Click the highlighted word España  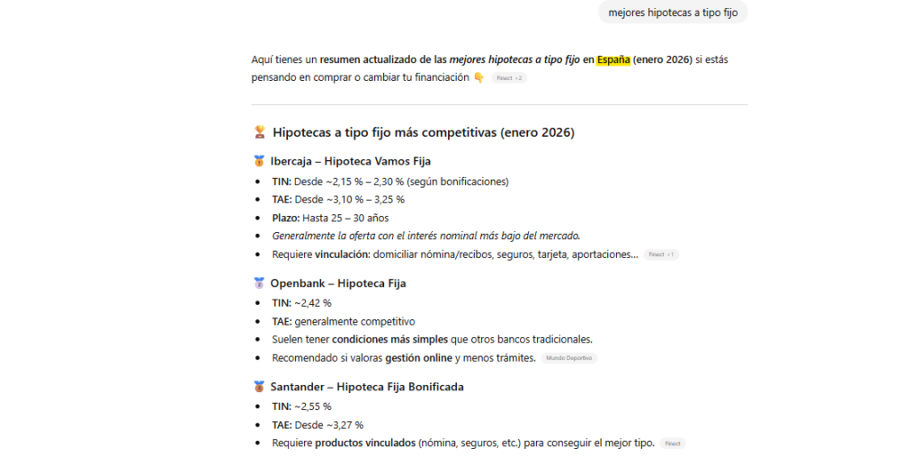[613, 59]
